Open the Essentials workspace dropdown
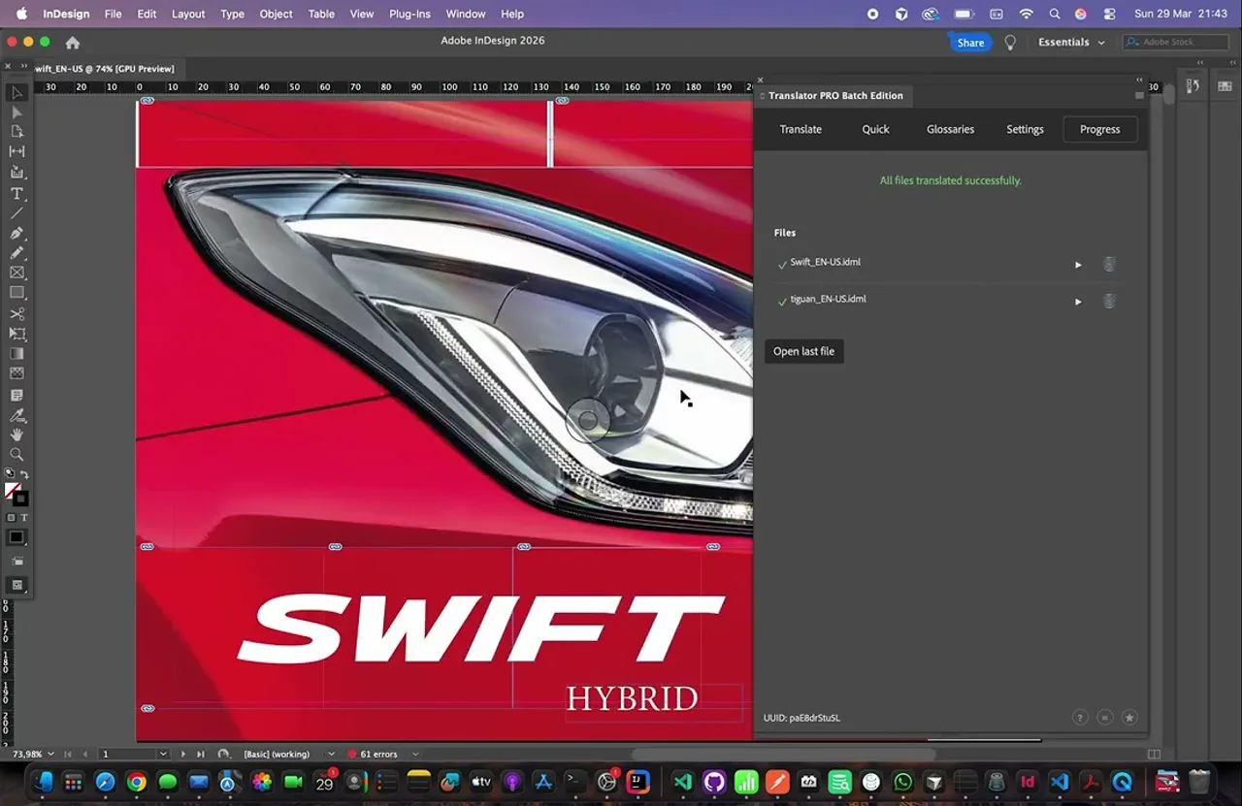This screenshot has width=1242, height=806. [x=1071, y=42]
